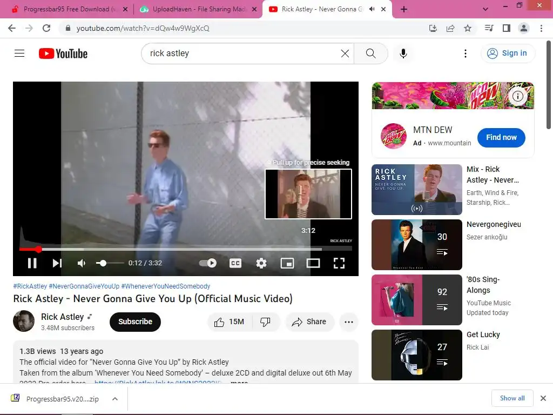Like the video with 15M likes
This screenshot has width=553, height=415.
pos(229,322)
